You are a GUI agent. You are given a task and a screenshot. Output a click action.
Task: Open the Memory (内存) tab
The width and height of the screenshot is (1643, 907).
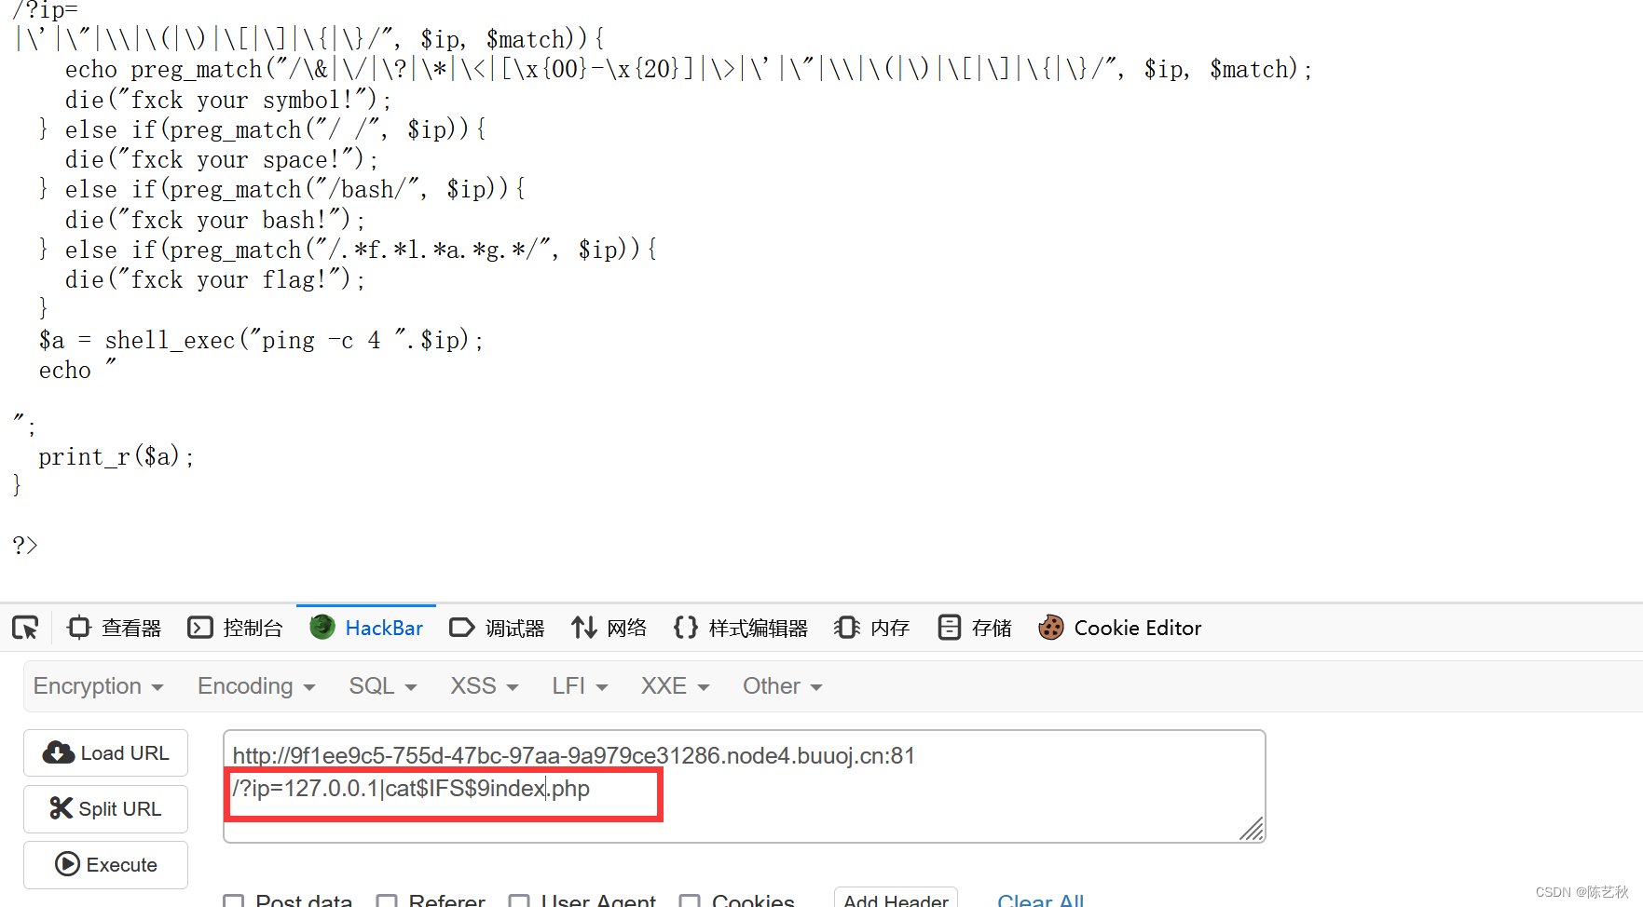coord(872,628)
